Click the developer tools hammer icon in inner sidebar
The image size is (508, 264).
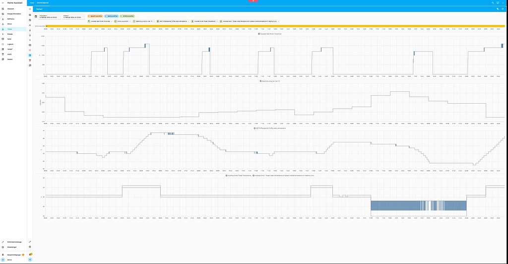tap(30, 242)
